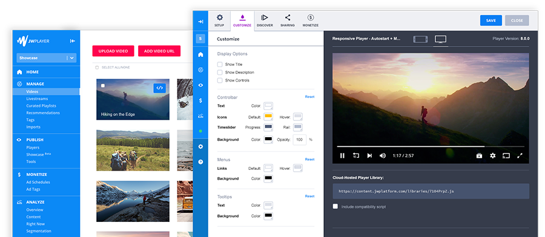Click the Manage icon in the dashboard sidebar
545x237 pixels.
[19, 84]
